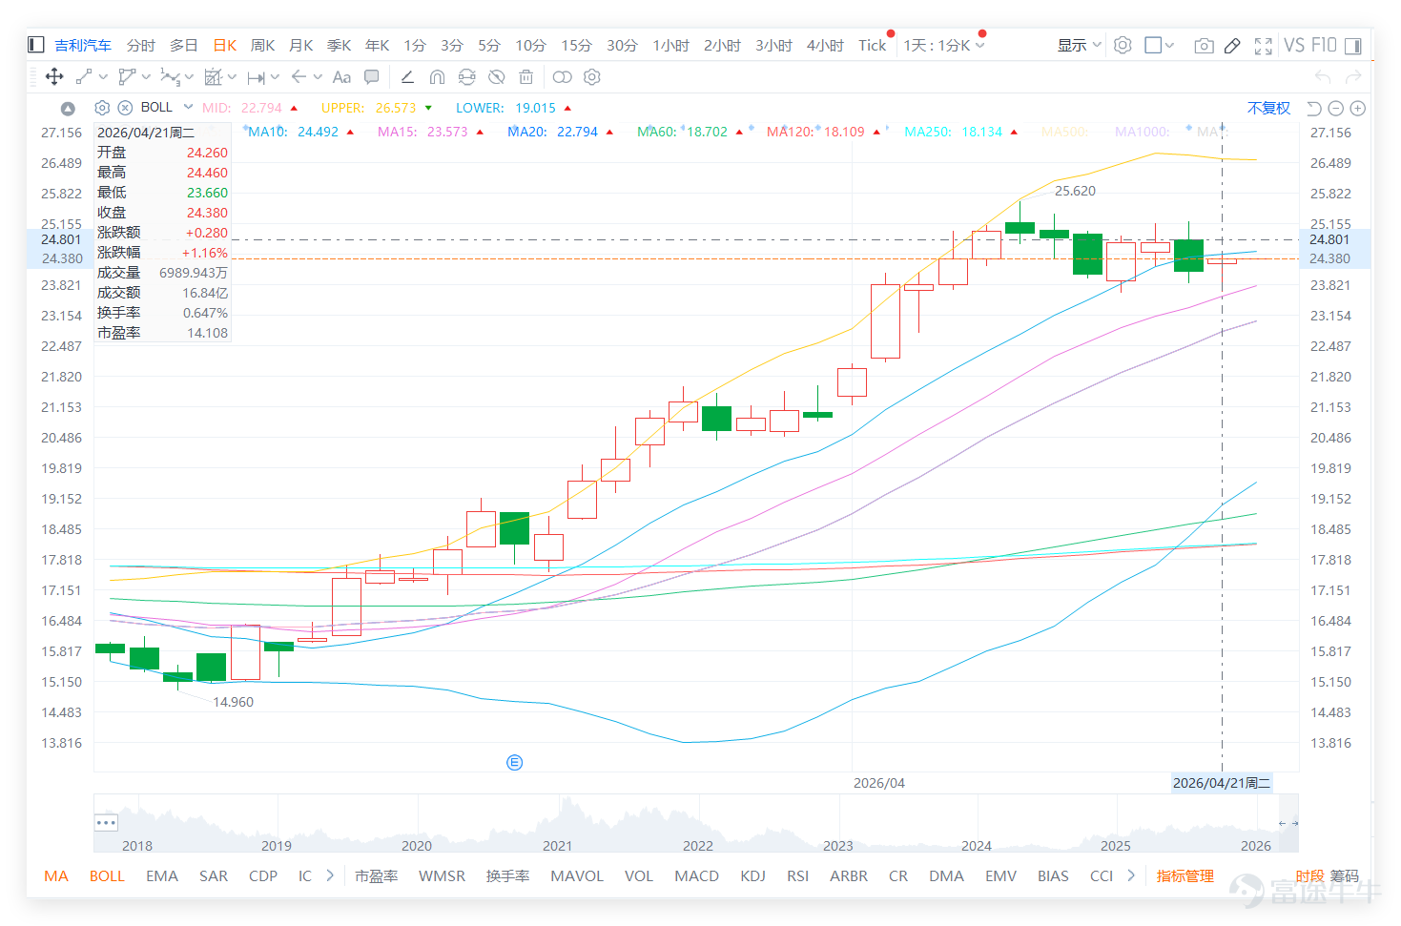The height and width of the screenshot is (926, 1401).
Task: Select the range distance ruler tool
Action: click(x=256, y=77)
